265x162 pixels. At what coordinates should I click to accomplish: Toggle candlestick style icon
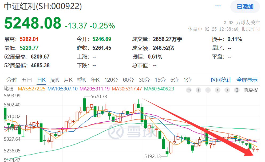(237, 90)
